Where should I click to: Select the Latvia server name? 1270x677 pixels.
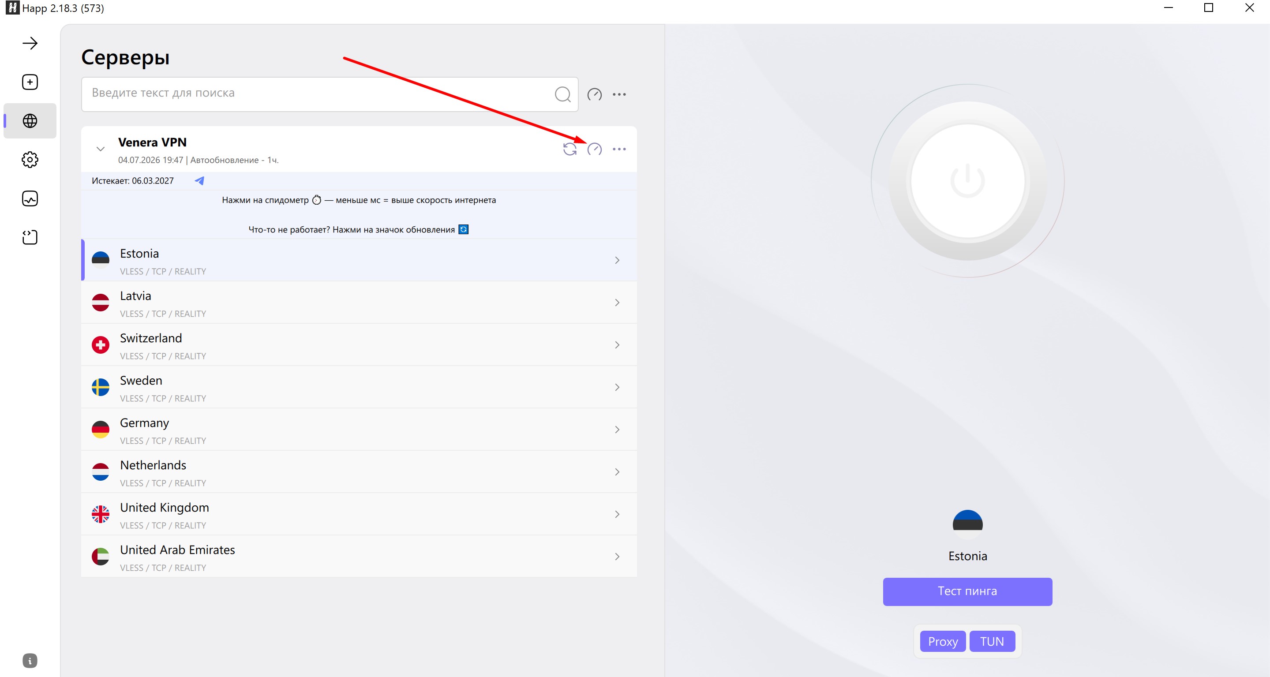click(x=135, y=296)
